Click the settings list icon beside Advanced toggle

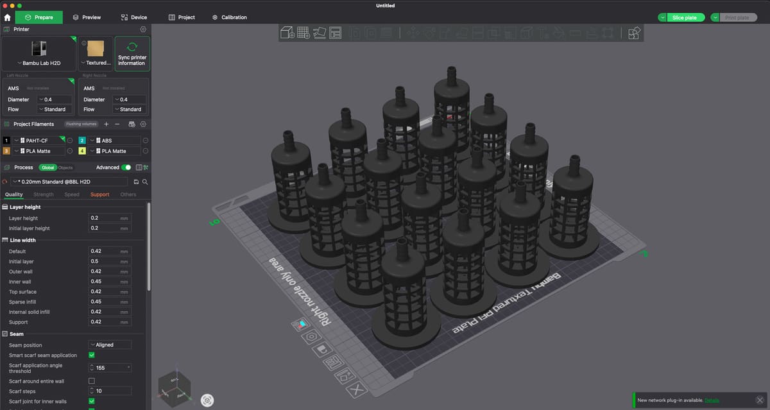point(139,167)
